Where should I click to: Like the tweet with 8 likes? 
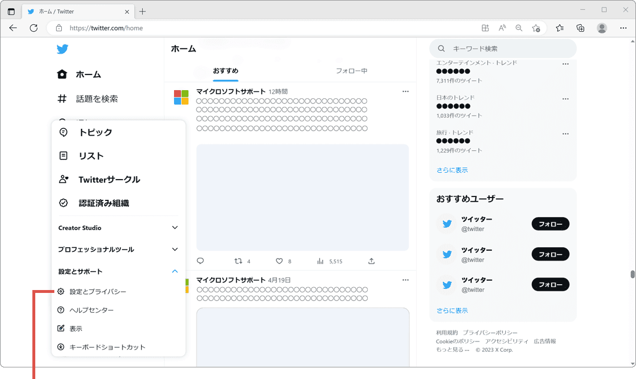[279, 261]
